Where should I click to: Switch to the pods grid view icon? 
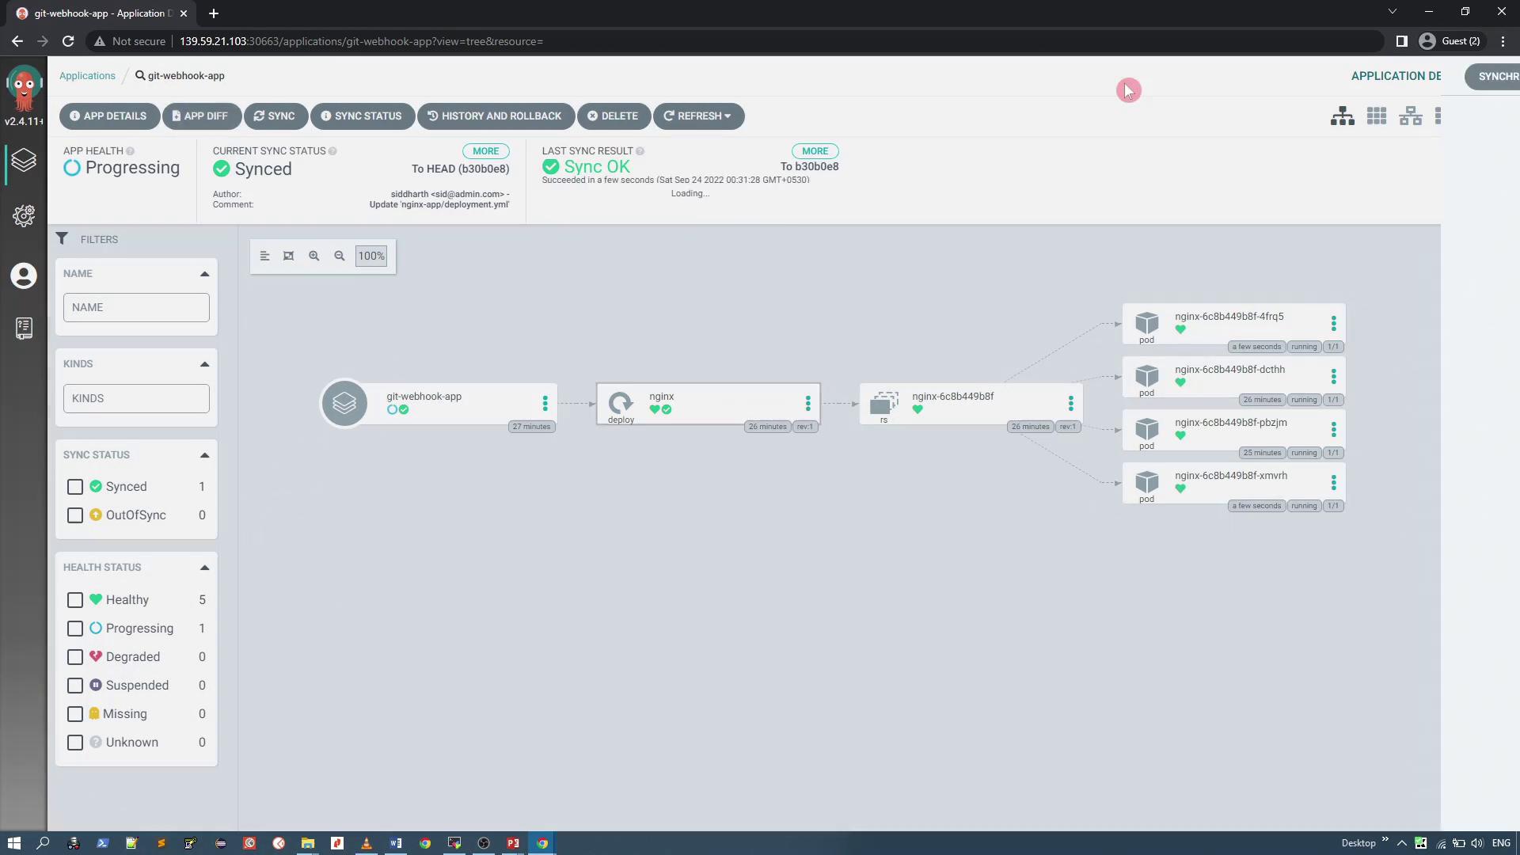1376,116
